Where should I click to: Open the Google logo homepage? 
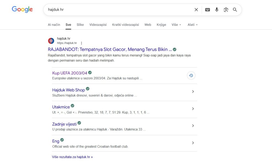point(22,9)
